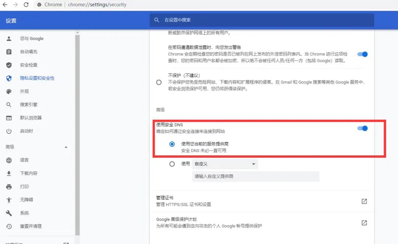Viewport: 398px width, 244px height.
Task: Click the 安全检查 shield icon
Action: coord(9,65)
